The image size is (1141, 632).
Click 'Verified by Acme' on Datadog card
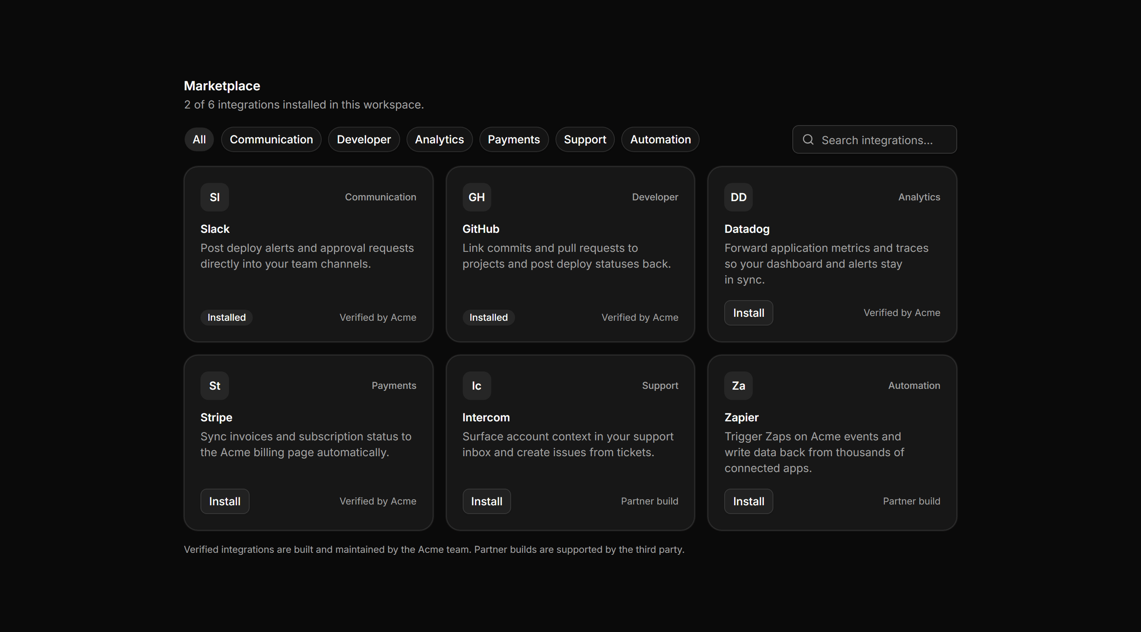point(902,312)
